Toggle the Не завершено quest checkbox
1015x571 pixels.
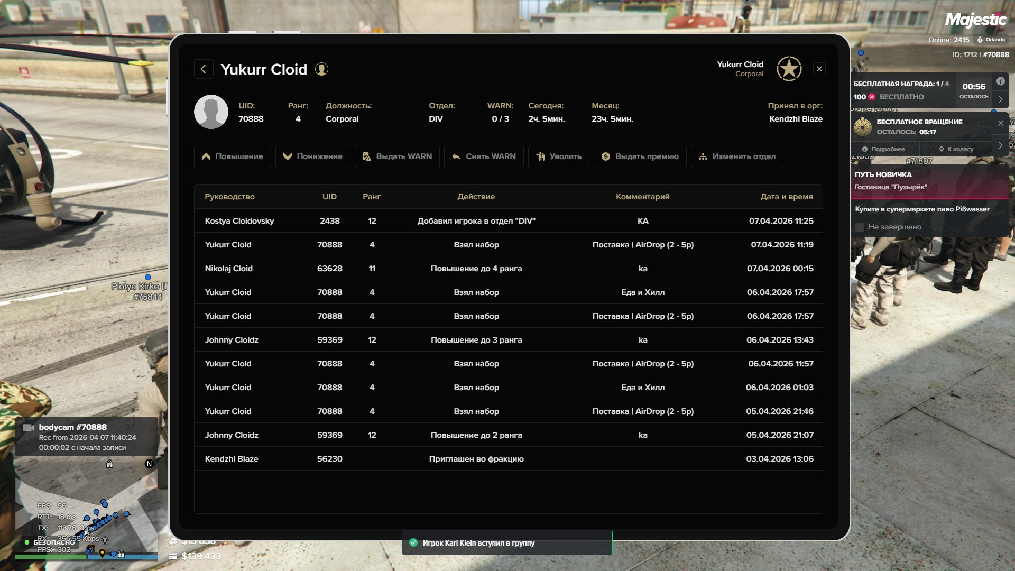coord(860,227)
